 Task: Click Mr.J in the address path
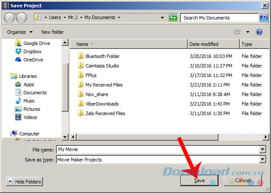(x=73, y=17)
